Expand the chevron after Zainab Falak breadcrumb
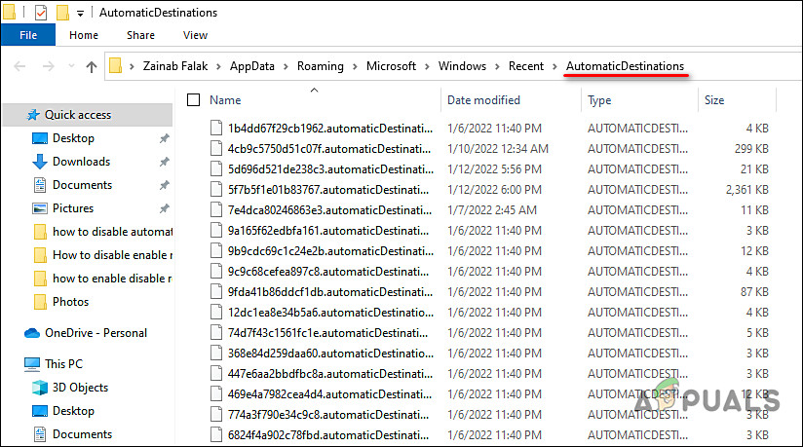 pyautogui.click(x=218, y=66)
